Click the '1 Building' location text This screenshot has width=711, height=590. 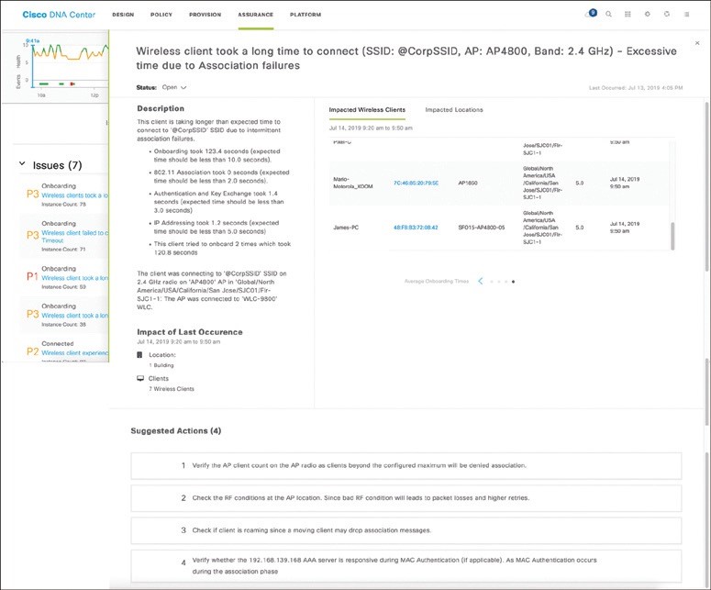(161, 365)
